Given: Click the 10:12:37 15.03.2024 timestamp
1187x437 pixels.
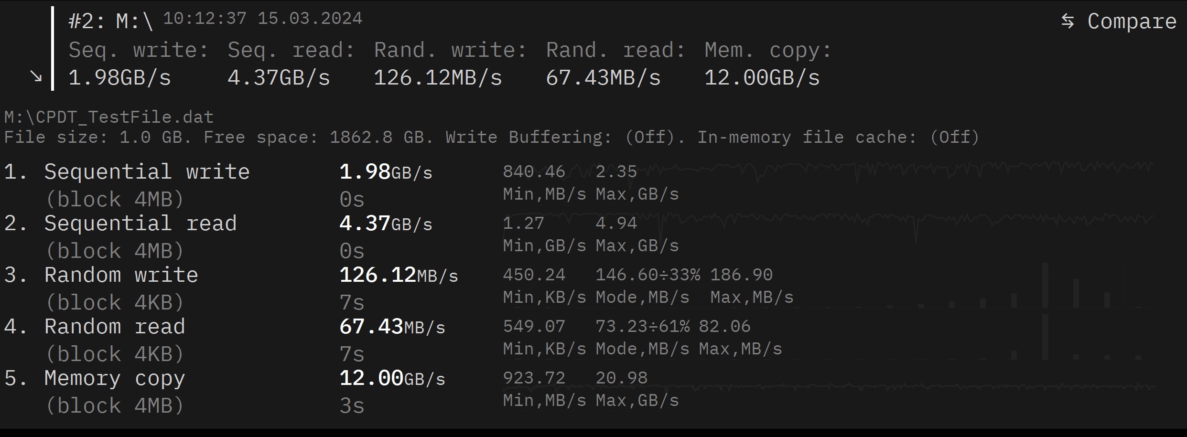Looking at the screenshot, I should pos(263,19).
